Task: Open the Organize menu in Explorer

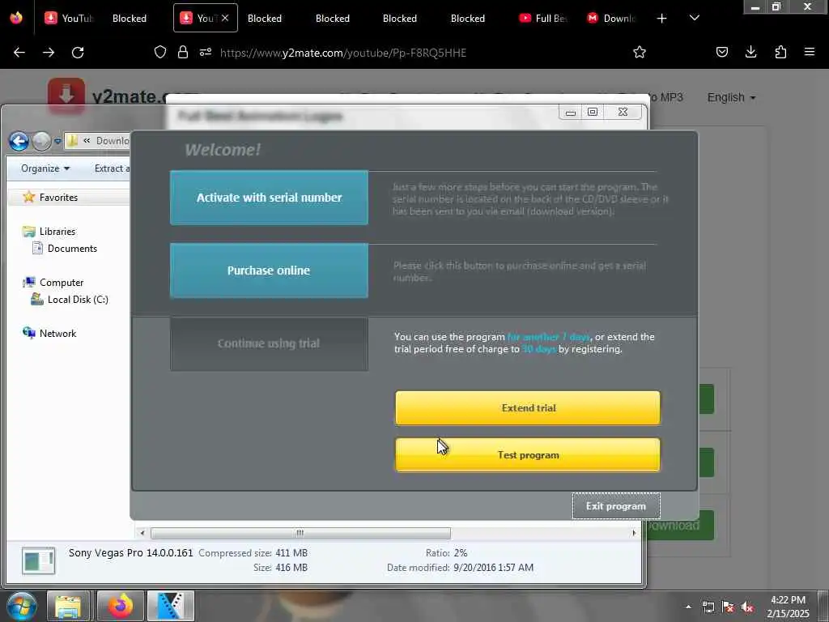Action: tap(45, 168)
